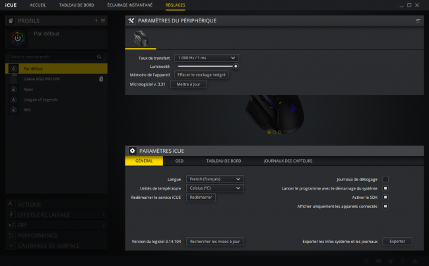Expand the DPI section
This screenshot has height=266, width=429.
point(56,225)
